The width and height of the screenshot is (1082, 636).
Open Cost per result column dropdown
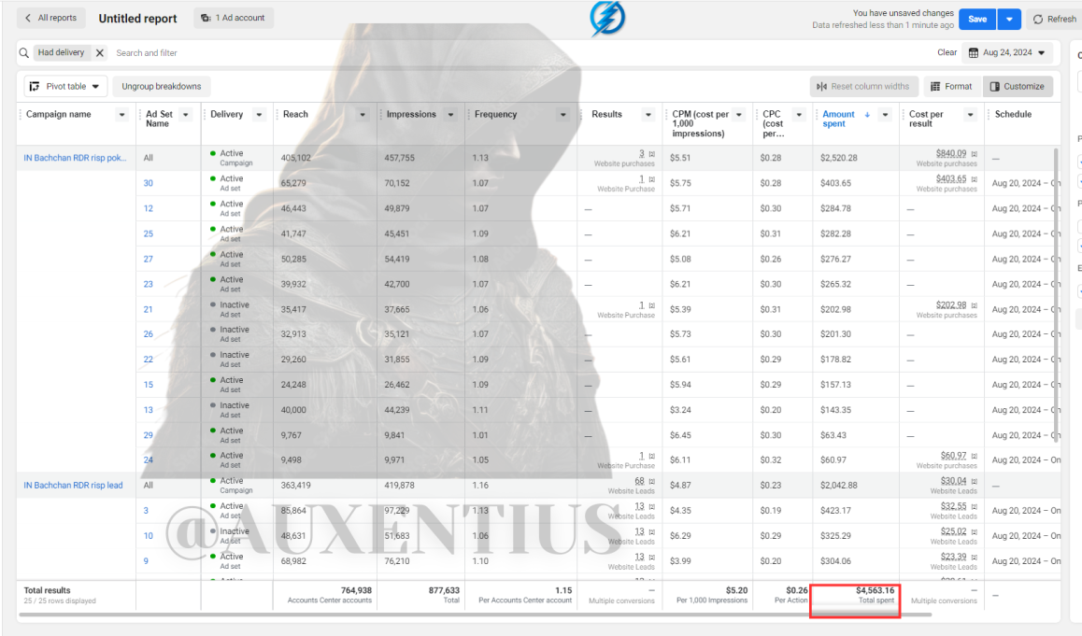tap(970, 115)
